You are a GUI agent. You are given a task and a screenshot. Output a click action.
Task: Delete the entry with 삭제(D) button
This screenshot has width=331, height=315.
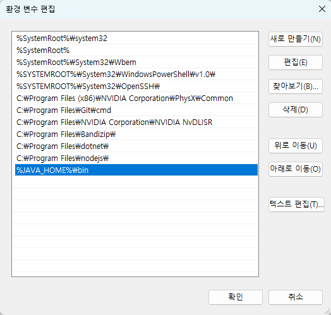point(296,110)
